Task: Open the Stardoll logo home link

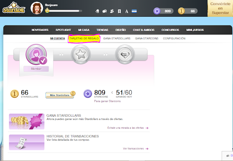Action: coord(14,8)
